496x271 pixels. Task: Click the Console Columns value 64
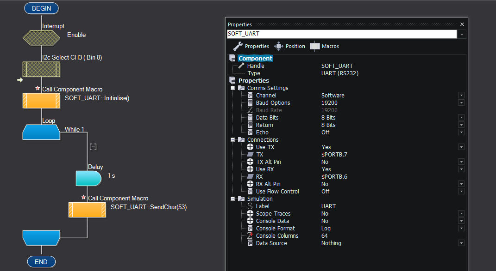[325, 235]
